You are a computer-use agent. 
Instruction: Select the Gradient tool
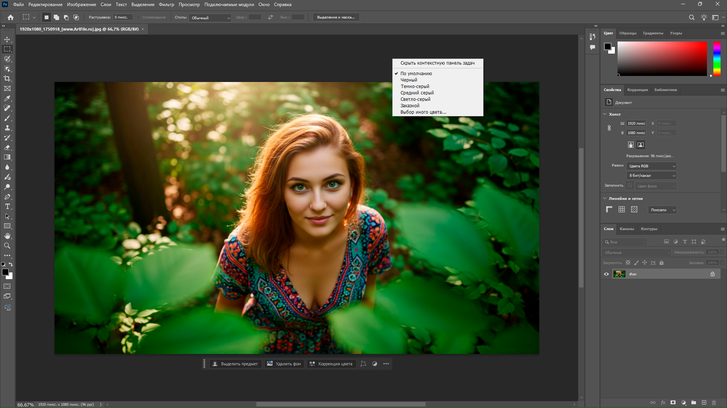coord(7,157)
